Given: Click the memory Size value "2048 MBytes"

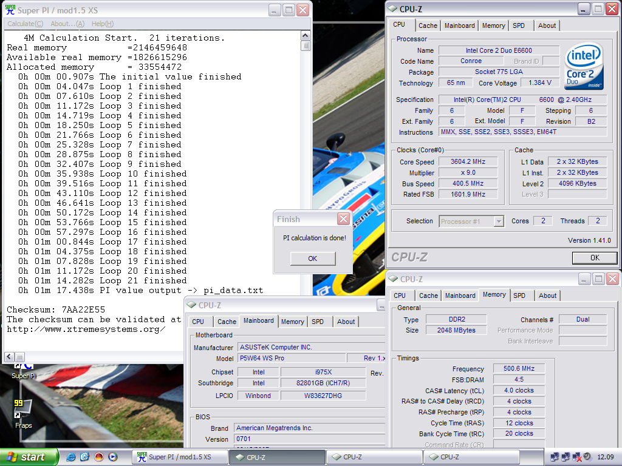Looking at the screenshot, I should [456, 330].
